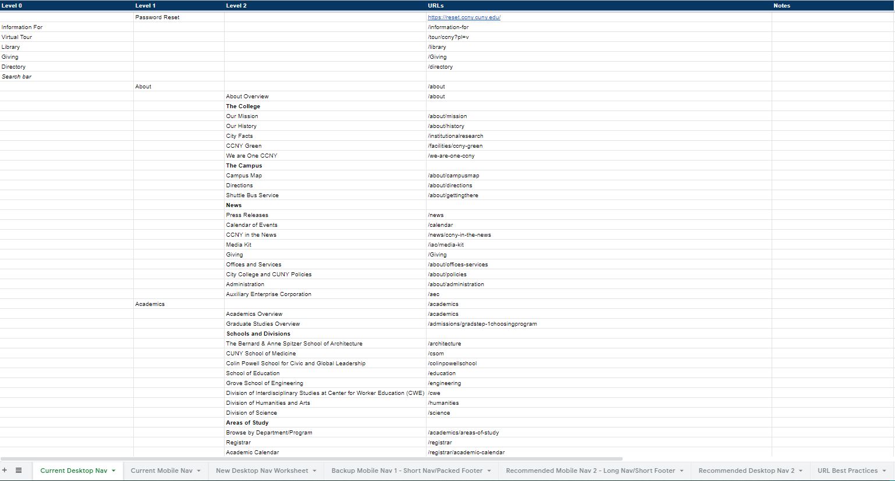The image size is (895, 481).
Task: Switch to Recommended Desktop Nav 2 sheet
Action: point(746,471)
